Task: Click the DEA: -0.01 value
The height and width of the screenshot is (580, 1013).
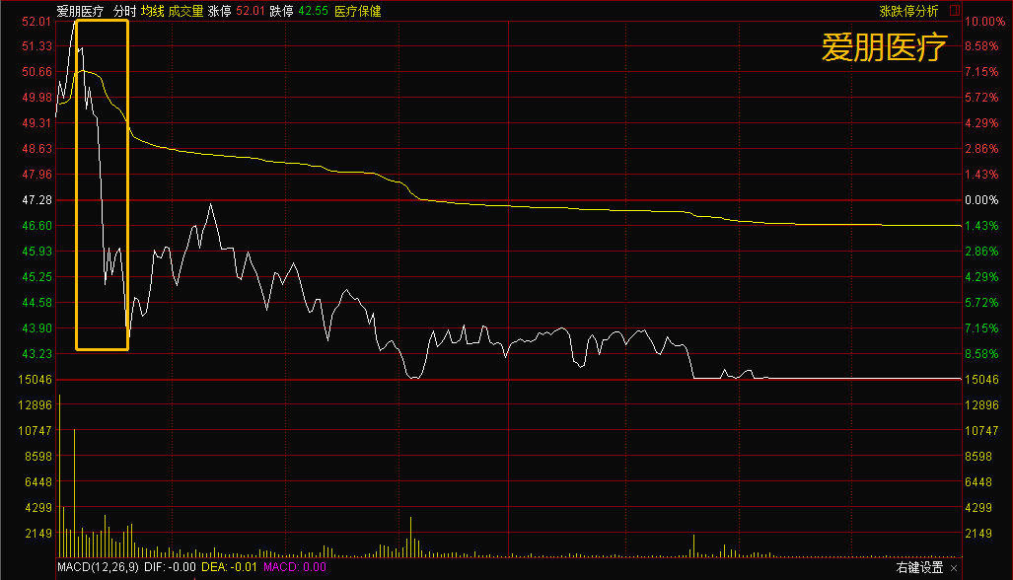Action: coord(230,567)
